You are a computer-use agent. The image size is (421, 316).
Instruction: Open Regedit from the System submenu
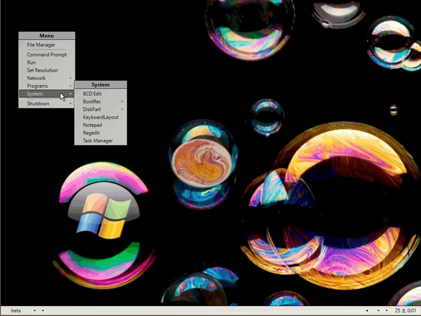(91, 133)
